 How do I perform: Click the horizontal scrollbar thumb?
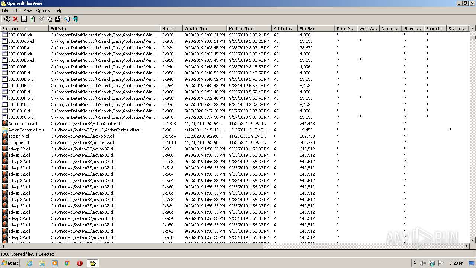[x=135, y=246]
